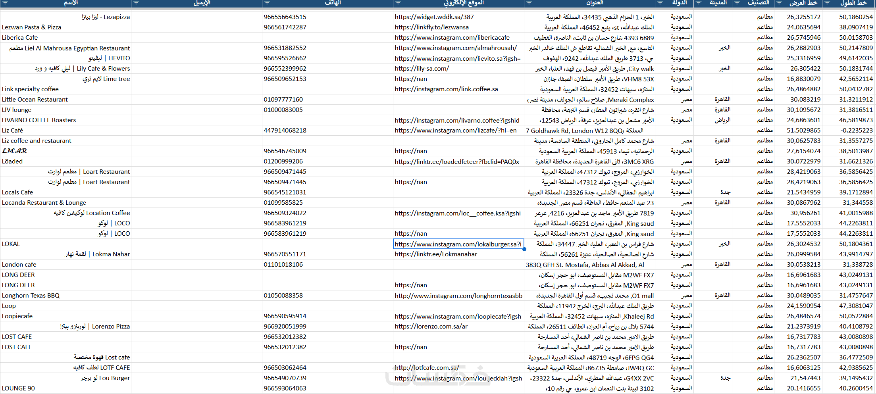Select the Link specialty coffee name cell
This screenshot has height=394, width=876.
66,89
